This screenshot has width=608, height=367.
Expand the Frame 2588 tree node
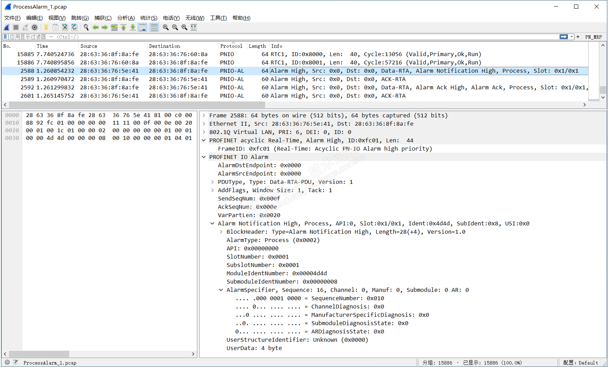tap(204, 116)
